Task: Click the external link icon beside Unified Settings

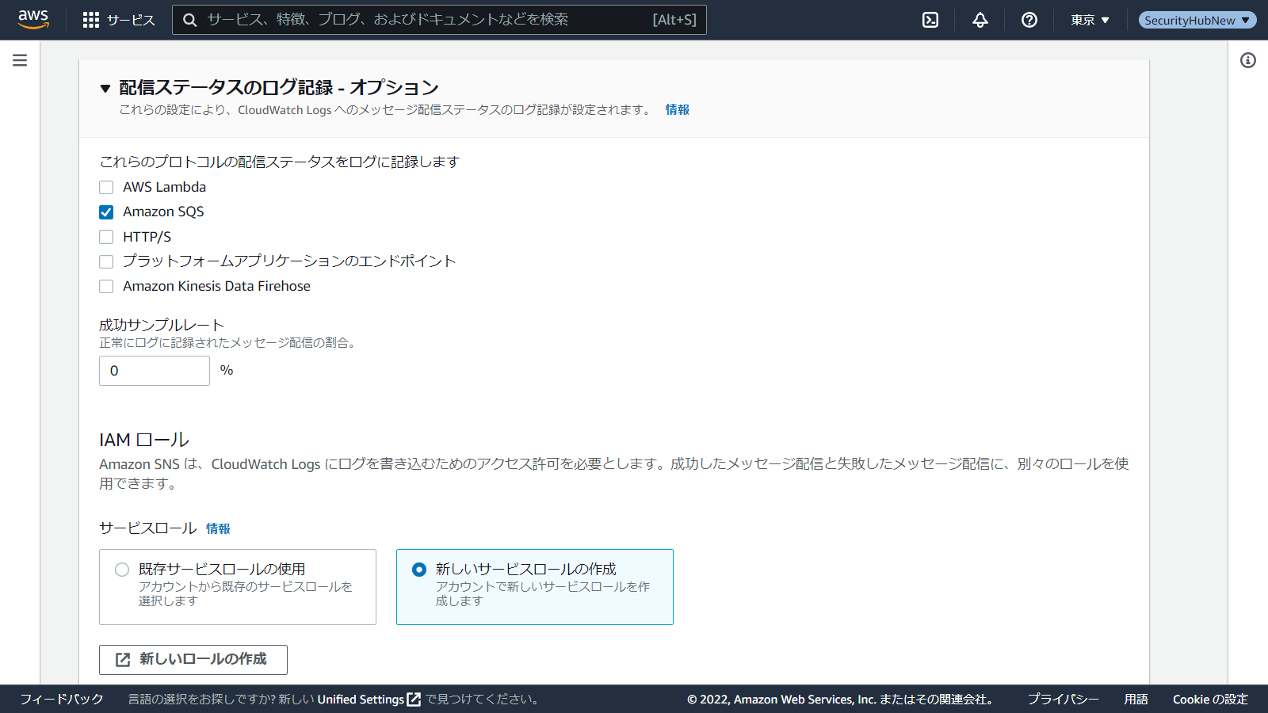Action: coord(414,700)
